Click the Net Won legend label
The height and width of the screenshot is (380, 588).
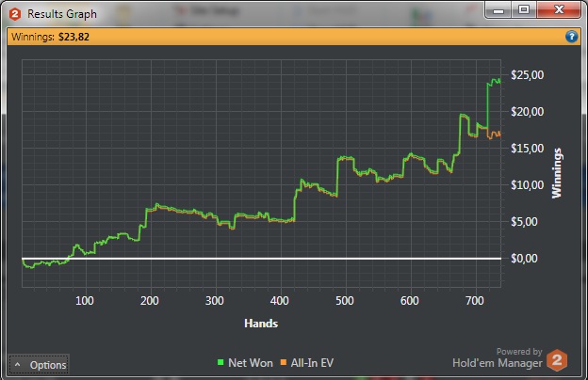click(x=251, y=362)
